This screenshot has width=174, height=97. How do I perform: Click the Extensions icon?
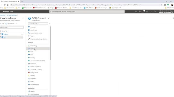pyautogui.click(x=29, y=64)
